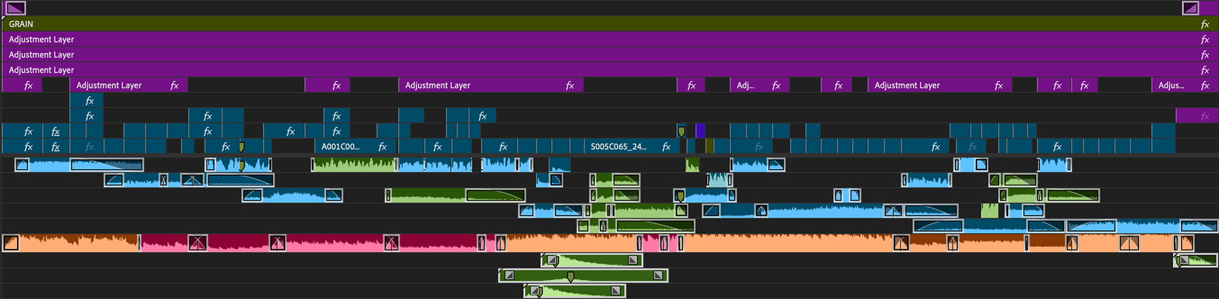Click fx badge of Adjustment Layer directly beneath GRAIN
This screenshot has width=1219, height=299.
tap(1204, 39)
